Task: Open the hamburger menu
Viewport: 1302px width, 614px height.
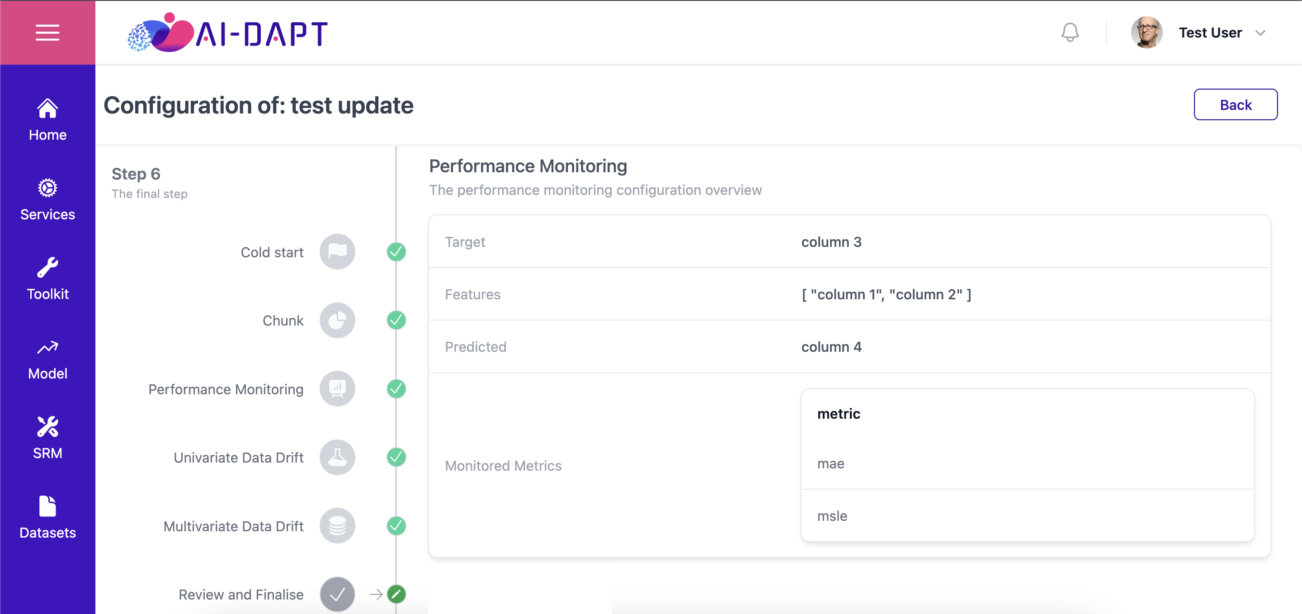Action: coord(47,33)
